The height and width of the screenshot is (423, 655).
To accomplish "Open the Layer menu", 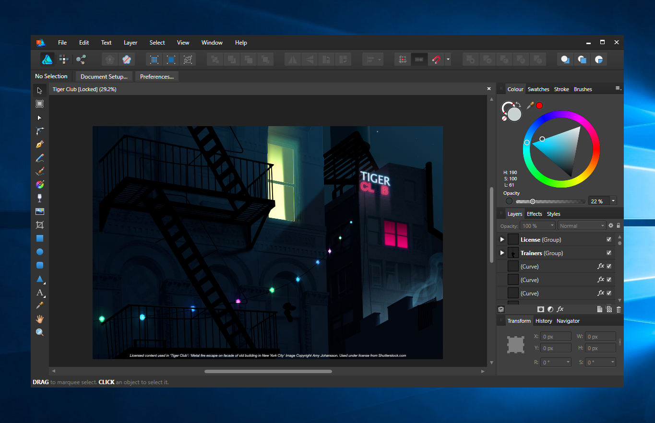I will tap(131, 43).
